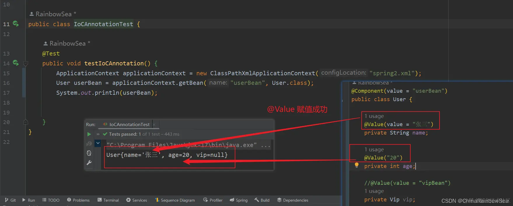Rerun the test with the green play icon
This screenshot has height=206, width=513.
(x=89, y=134)
